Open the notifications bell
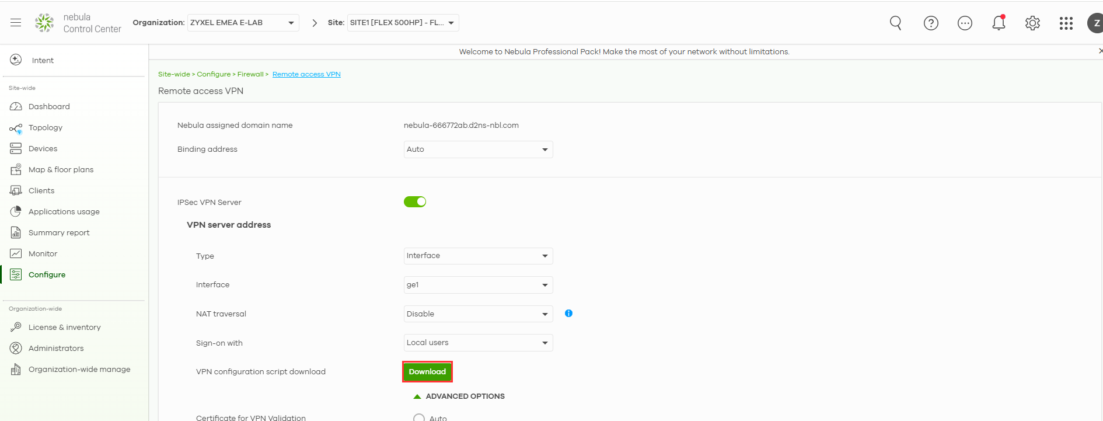 999,23
